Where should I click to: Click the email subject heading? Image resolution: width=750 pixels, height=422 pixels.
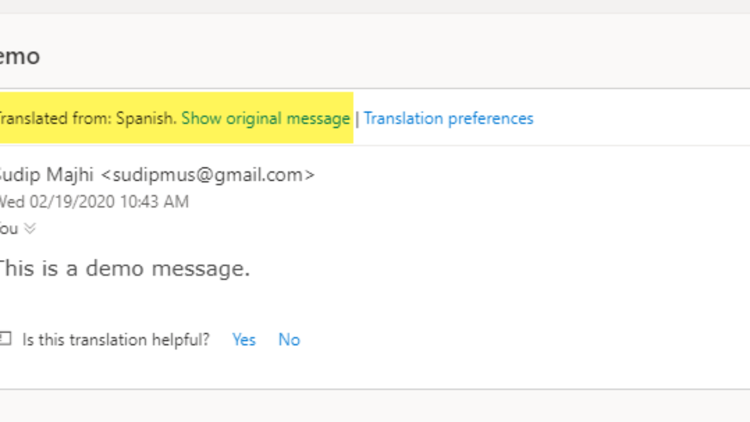[x=19, y=56]
